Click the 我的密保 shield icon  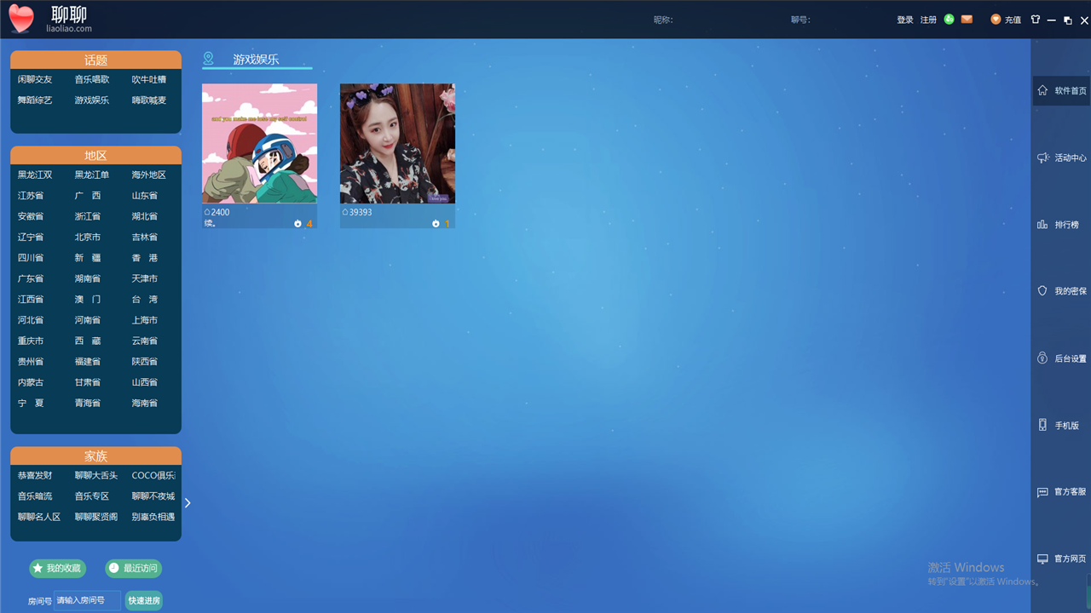[1042, 291]
